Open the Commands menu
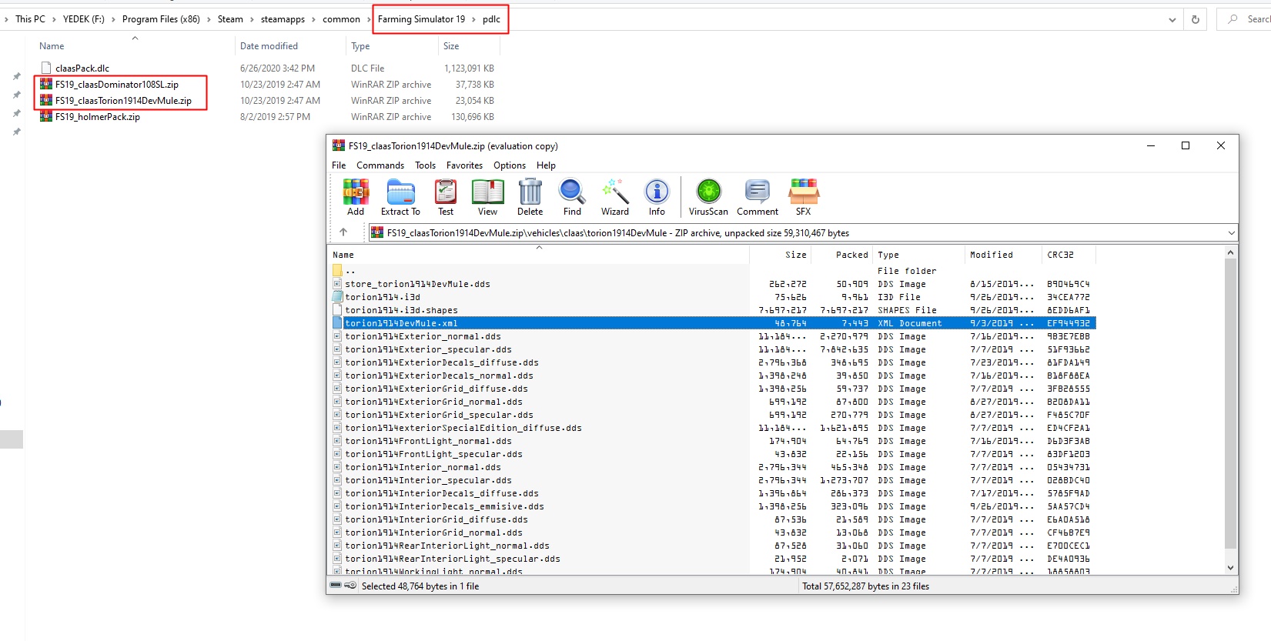Image resolution: width=1271 pixels, height=641 pixels. click(380, 165)
